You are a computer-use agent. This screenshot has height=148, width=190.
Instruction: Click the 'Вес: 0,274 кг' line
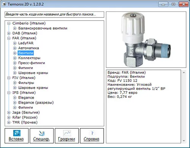click(x=120, y=97)
